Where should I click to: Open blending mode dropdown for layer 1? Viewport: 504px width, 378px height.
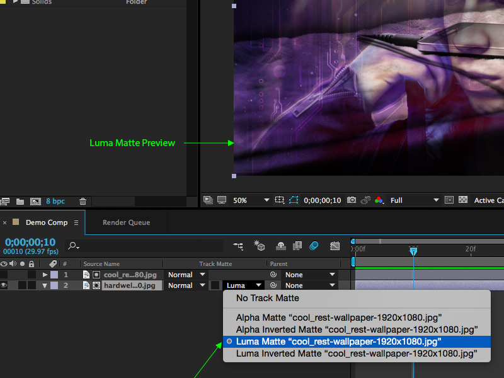pyautogui.click(x=186, y=275)
